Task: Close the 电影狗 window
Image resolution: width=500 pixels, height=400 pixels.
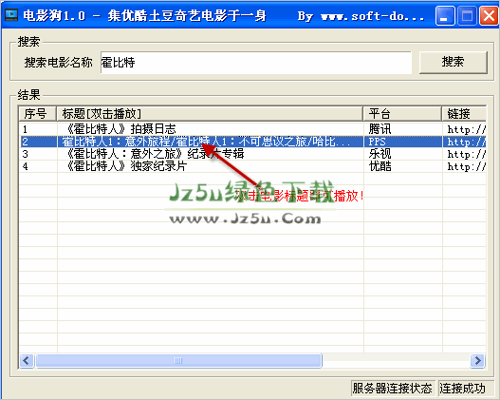Action: (x=489, y=15)
